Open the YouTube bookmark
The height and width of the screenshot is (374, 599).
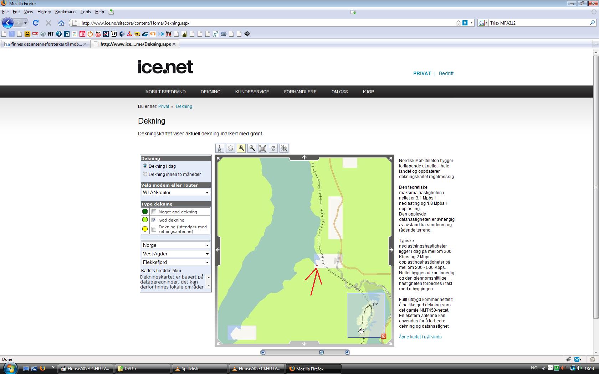coord(98,34)
